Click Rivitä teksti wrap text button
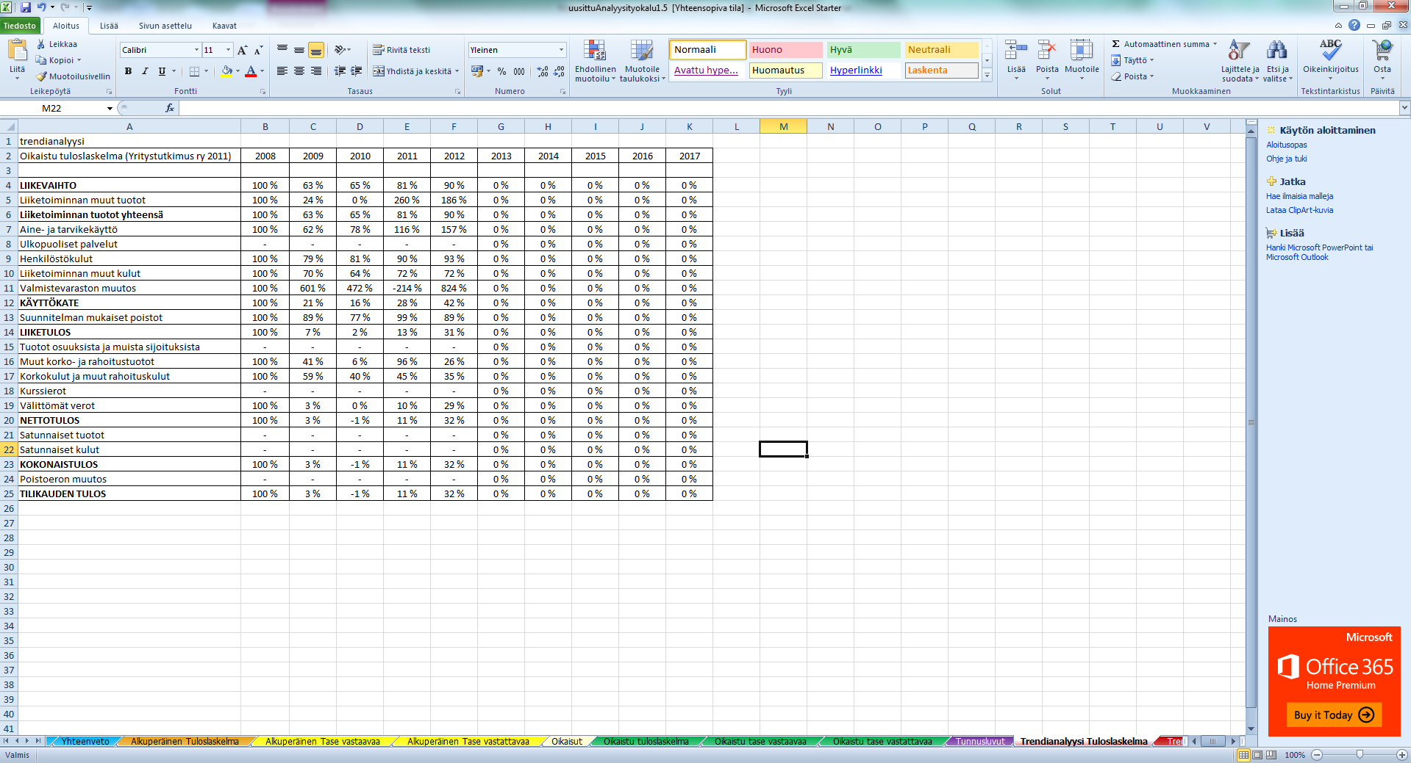Screen dimensions: 1411x763 click(401, 50)
